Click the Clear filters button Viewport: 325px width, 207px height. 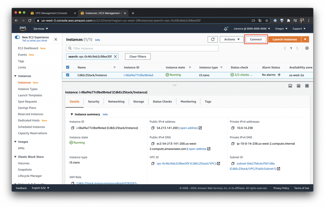138,56
